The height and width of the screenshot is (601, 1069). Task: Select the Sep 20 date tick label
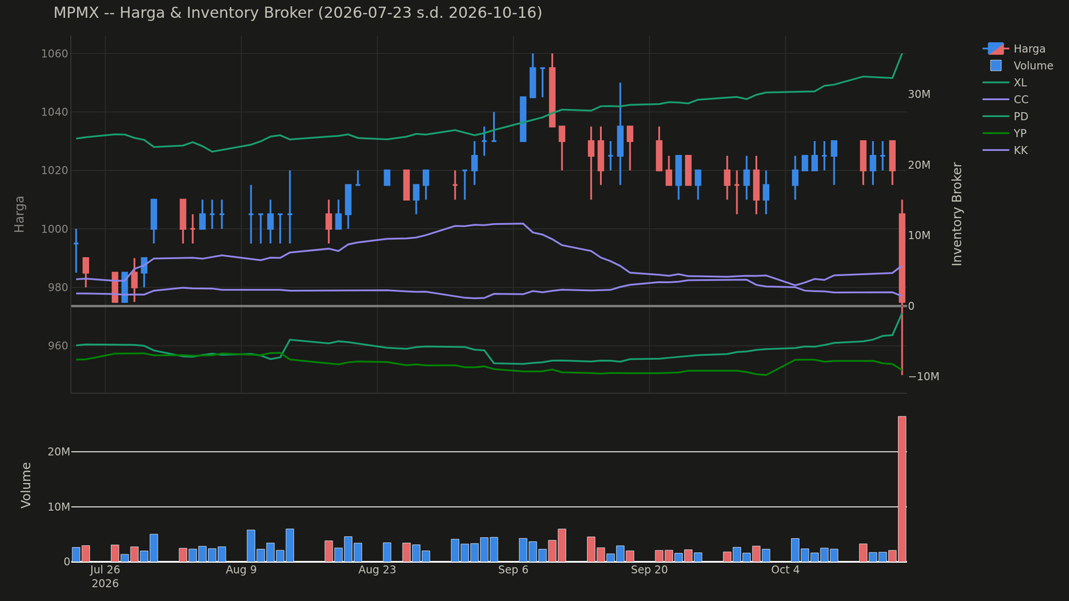[x=649, y=570]
